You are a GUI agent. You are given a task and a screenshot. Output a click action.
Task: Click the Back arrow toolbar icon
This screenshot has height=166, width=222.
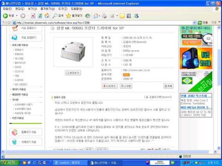point(5,16)
